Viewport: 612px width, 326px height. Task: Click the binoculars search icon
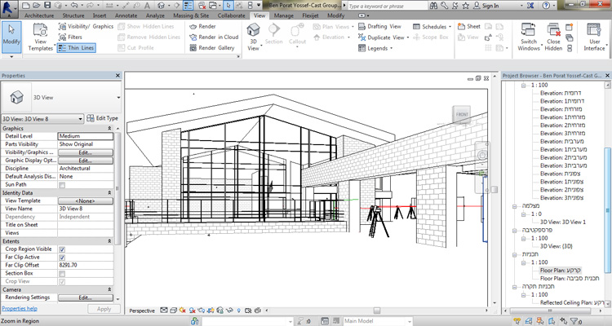[x=433, y=6]
